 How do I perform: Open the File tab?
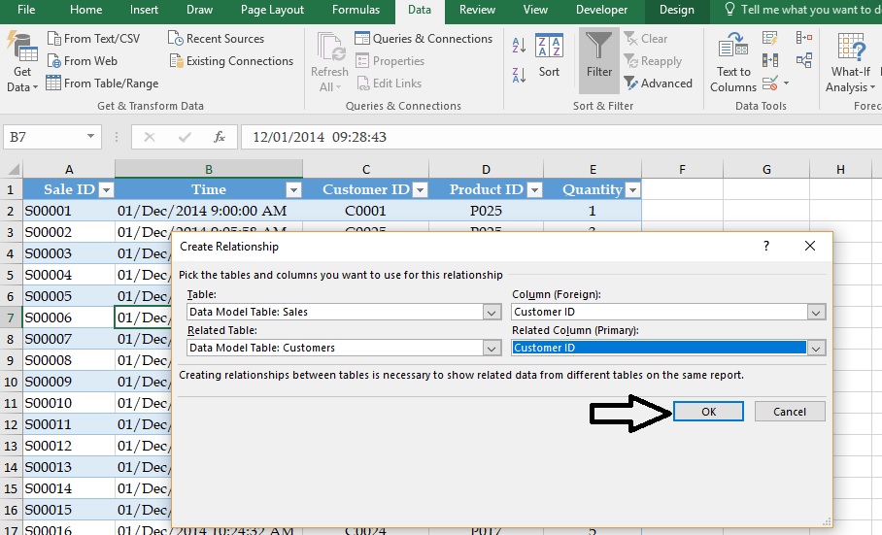(x=26, y=10)
